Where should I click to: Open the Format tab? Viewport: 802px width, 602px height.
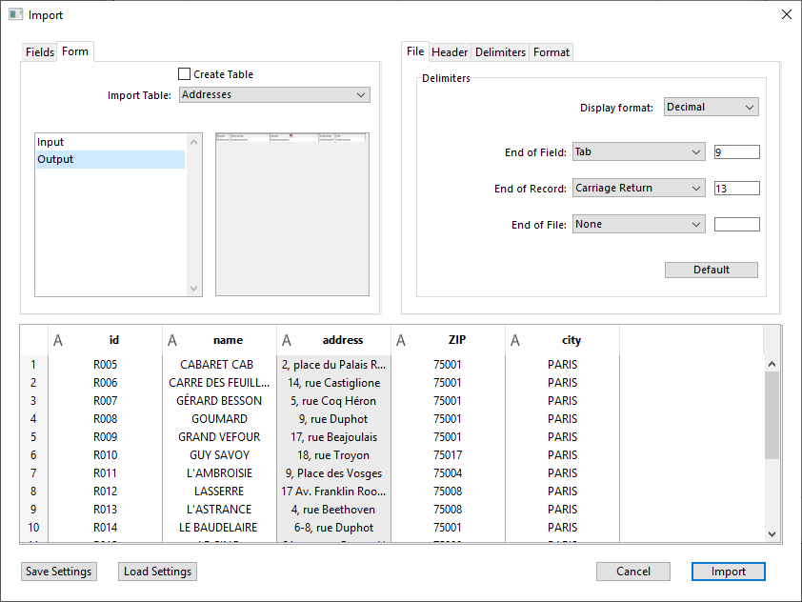point(551,52)
